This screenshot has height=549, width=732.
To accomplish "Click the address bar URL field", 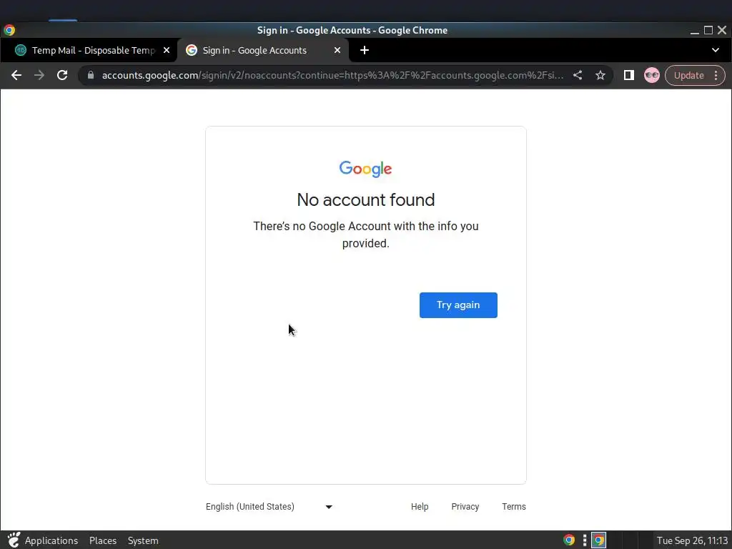I will tap(332, 75).
